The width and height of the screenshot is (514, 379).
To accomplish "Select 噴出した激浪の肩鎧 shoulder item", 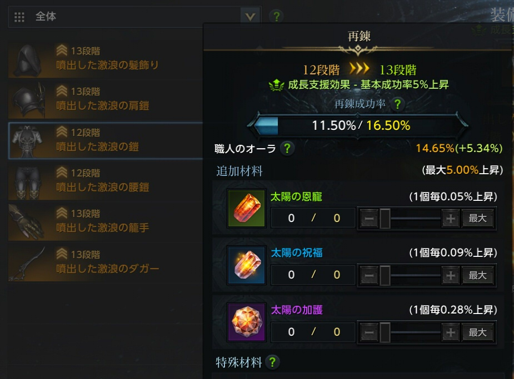I will (106, 100).
